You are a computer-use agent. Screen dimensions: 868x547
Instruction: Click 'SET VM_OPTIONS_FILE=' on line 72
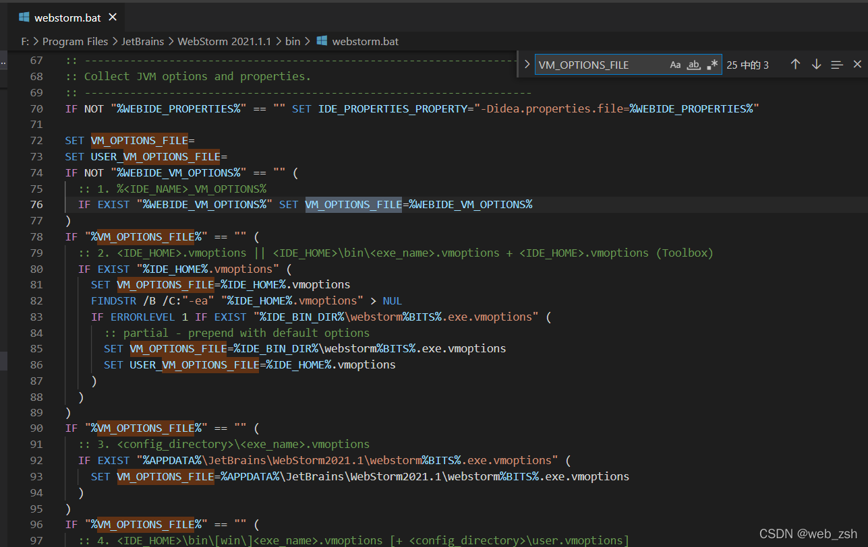click(130, 140)
